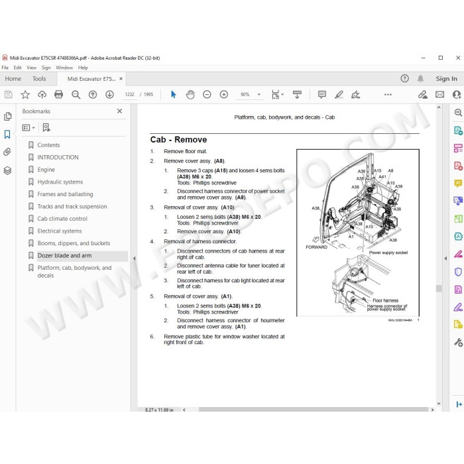Image resolution: width=464 pixels, height=464 pixels.
Task: Open Protect shield tool
Action: (x=458, y=272)
